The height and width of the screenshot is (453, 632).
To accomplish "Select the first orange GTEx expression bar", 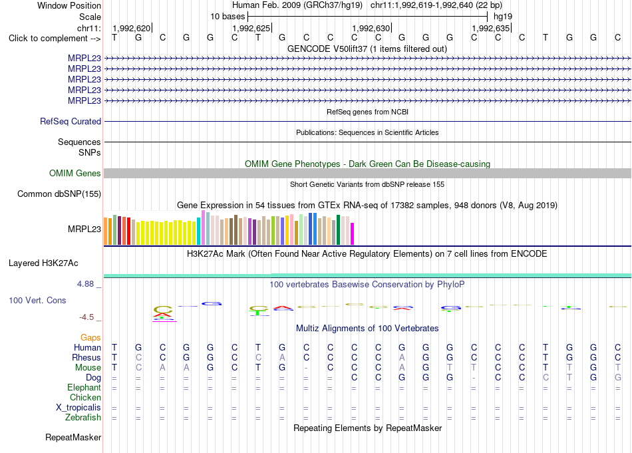I will 106,231.
